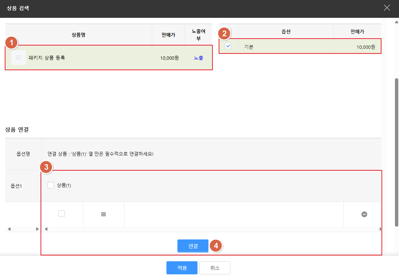
Task: Select the row checkbox beside the drag handle
Action: (x=62, y=214)
